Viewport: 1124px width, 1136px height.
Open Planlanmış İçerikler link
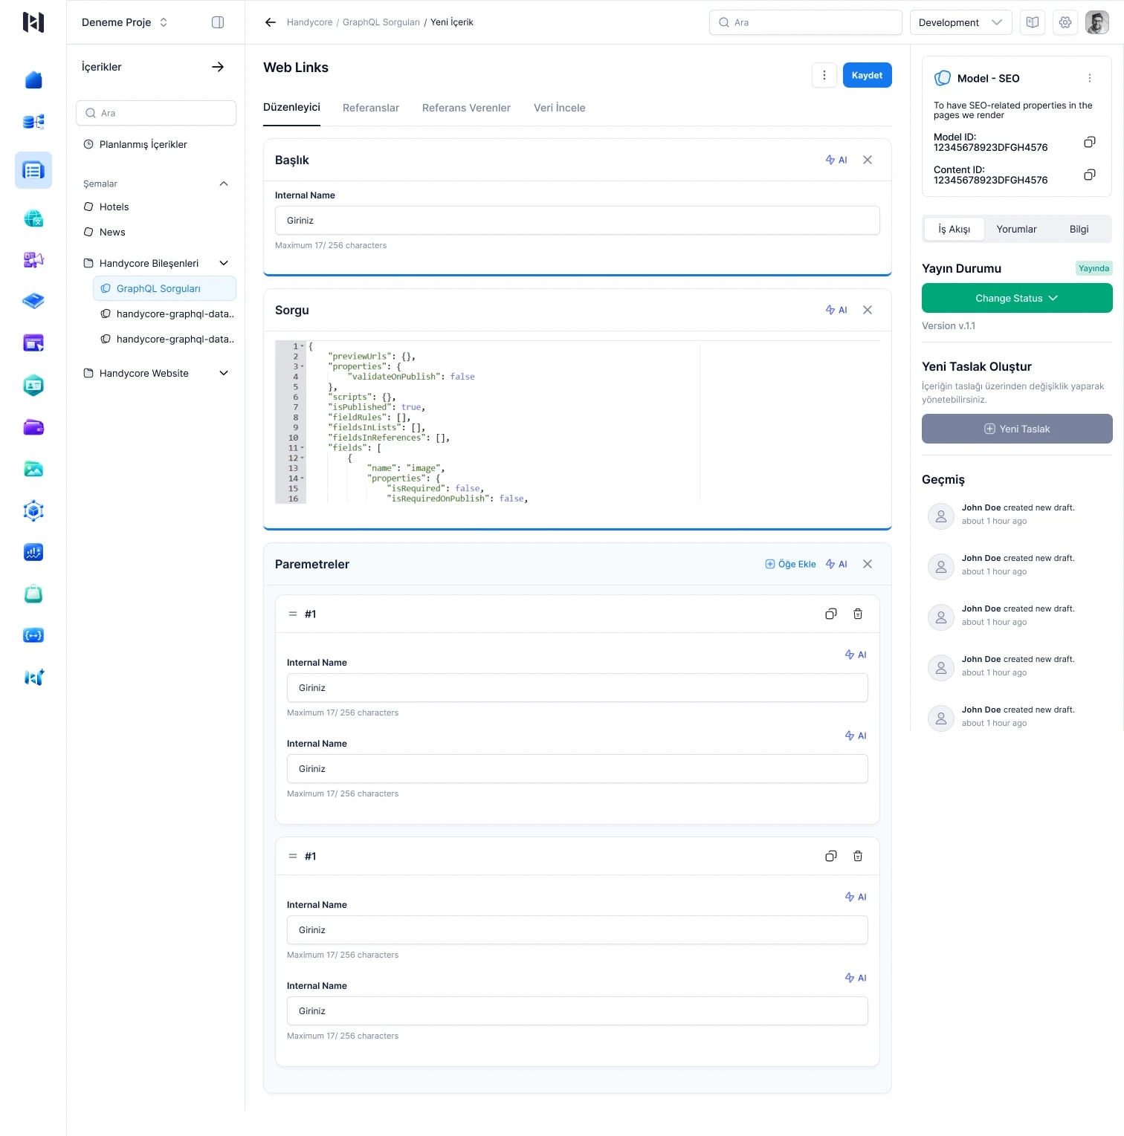pyautogui.click(x=135, y=144)
